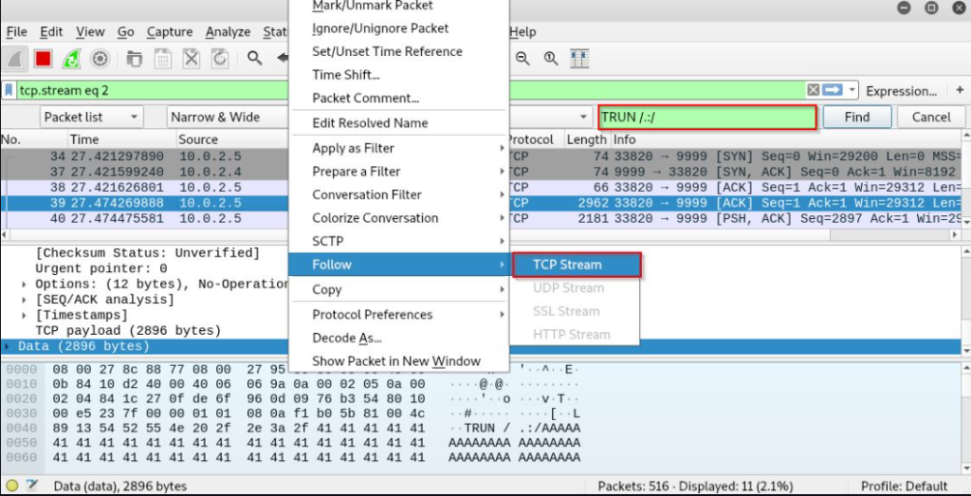Restart the current capture with green fin icon

pos(71,59)
